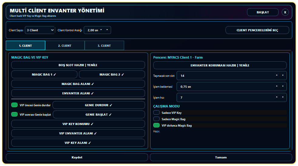
Task: Decrease the İşlem hızı value
Action: tap(283, 97)
